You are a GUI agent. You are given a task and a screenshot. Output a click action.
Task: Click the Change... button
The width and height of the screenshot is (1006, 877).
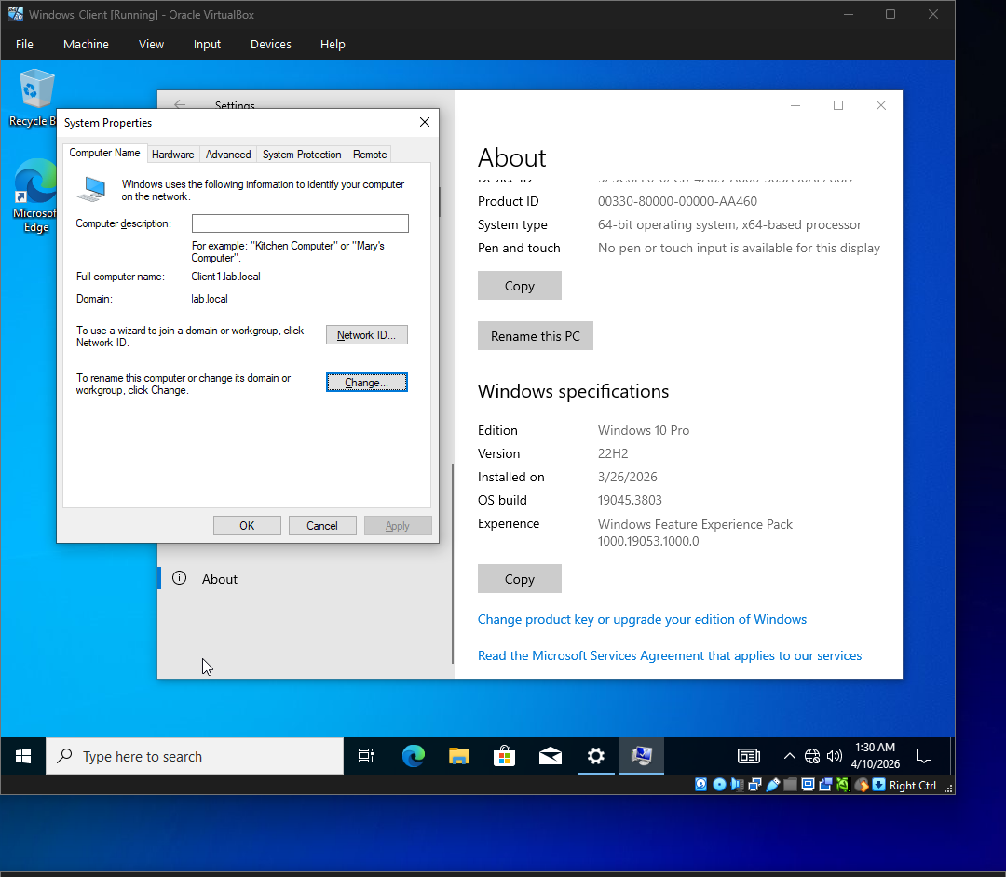pyautogui.click(x=366, y=382)
